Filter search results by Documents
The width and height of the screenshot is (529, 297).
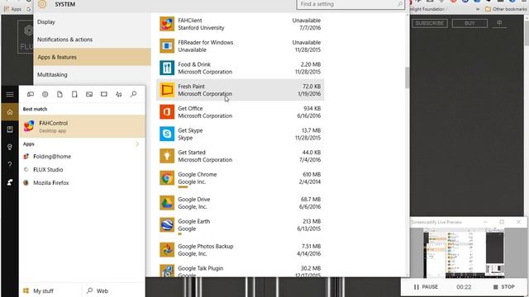click(x=60, y=94)
